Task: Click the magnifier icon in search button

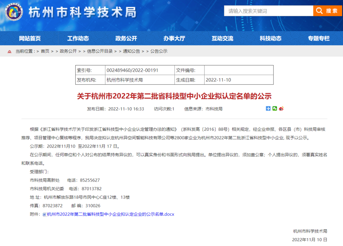Action: [319, 11]
